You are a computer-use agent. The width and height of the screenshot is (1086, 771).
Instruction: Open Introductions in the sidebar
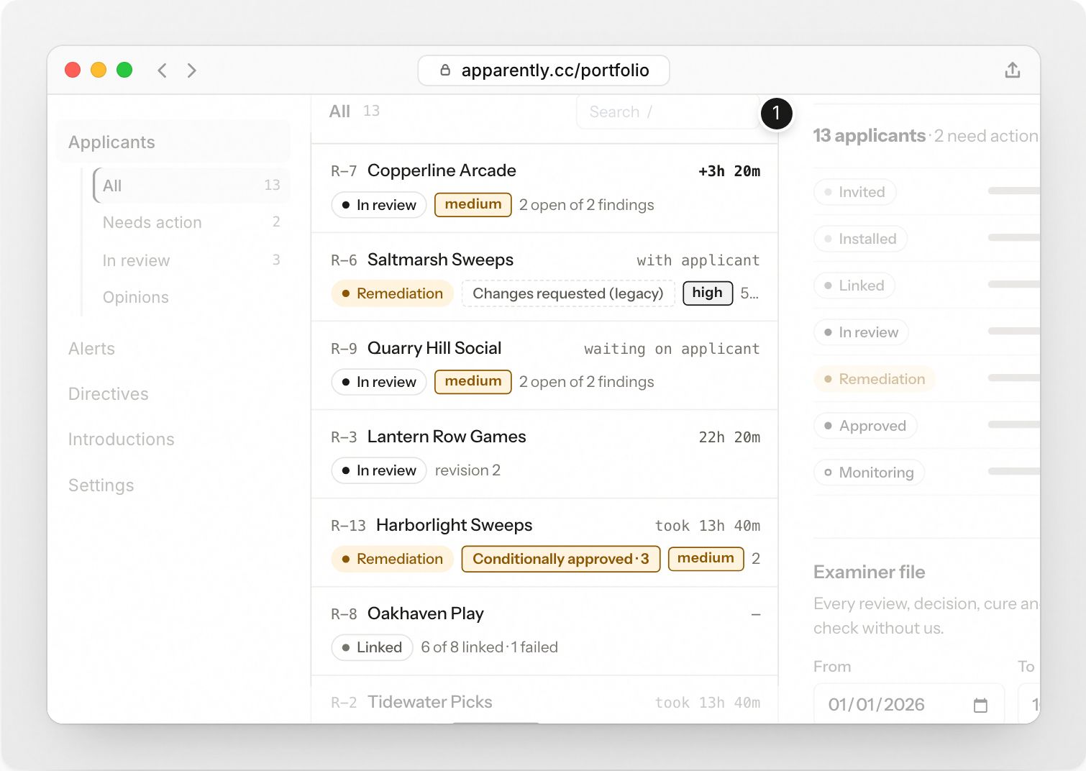click(x=122, y=439)
